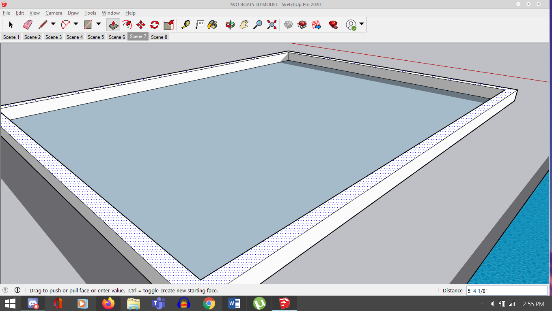Viewport: 552px width, 311px height.
Task: Switch to the Scene 1 tab
Action: [11, 37]
